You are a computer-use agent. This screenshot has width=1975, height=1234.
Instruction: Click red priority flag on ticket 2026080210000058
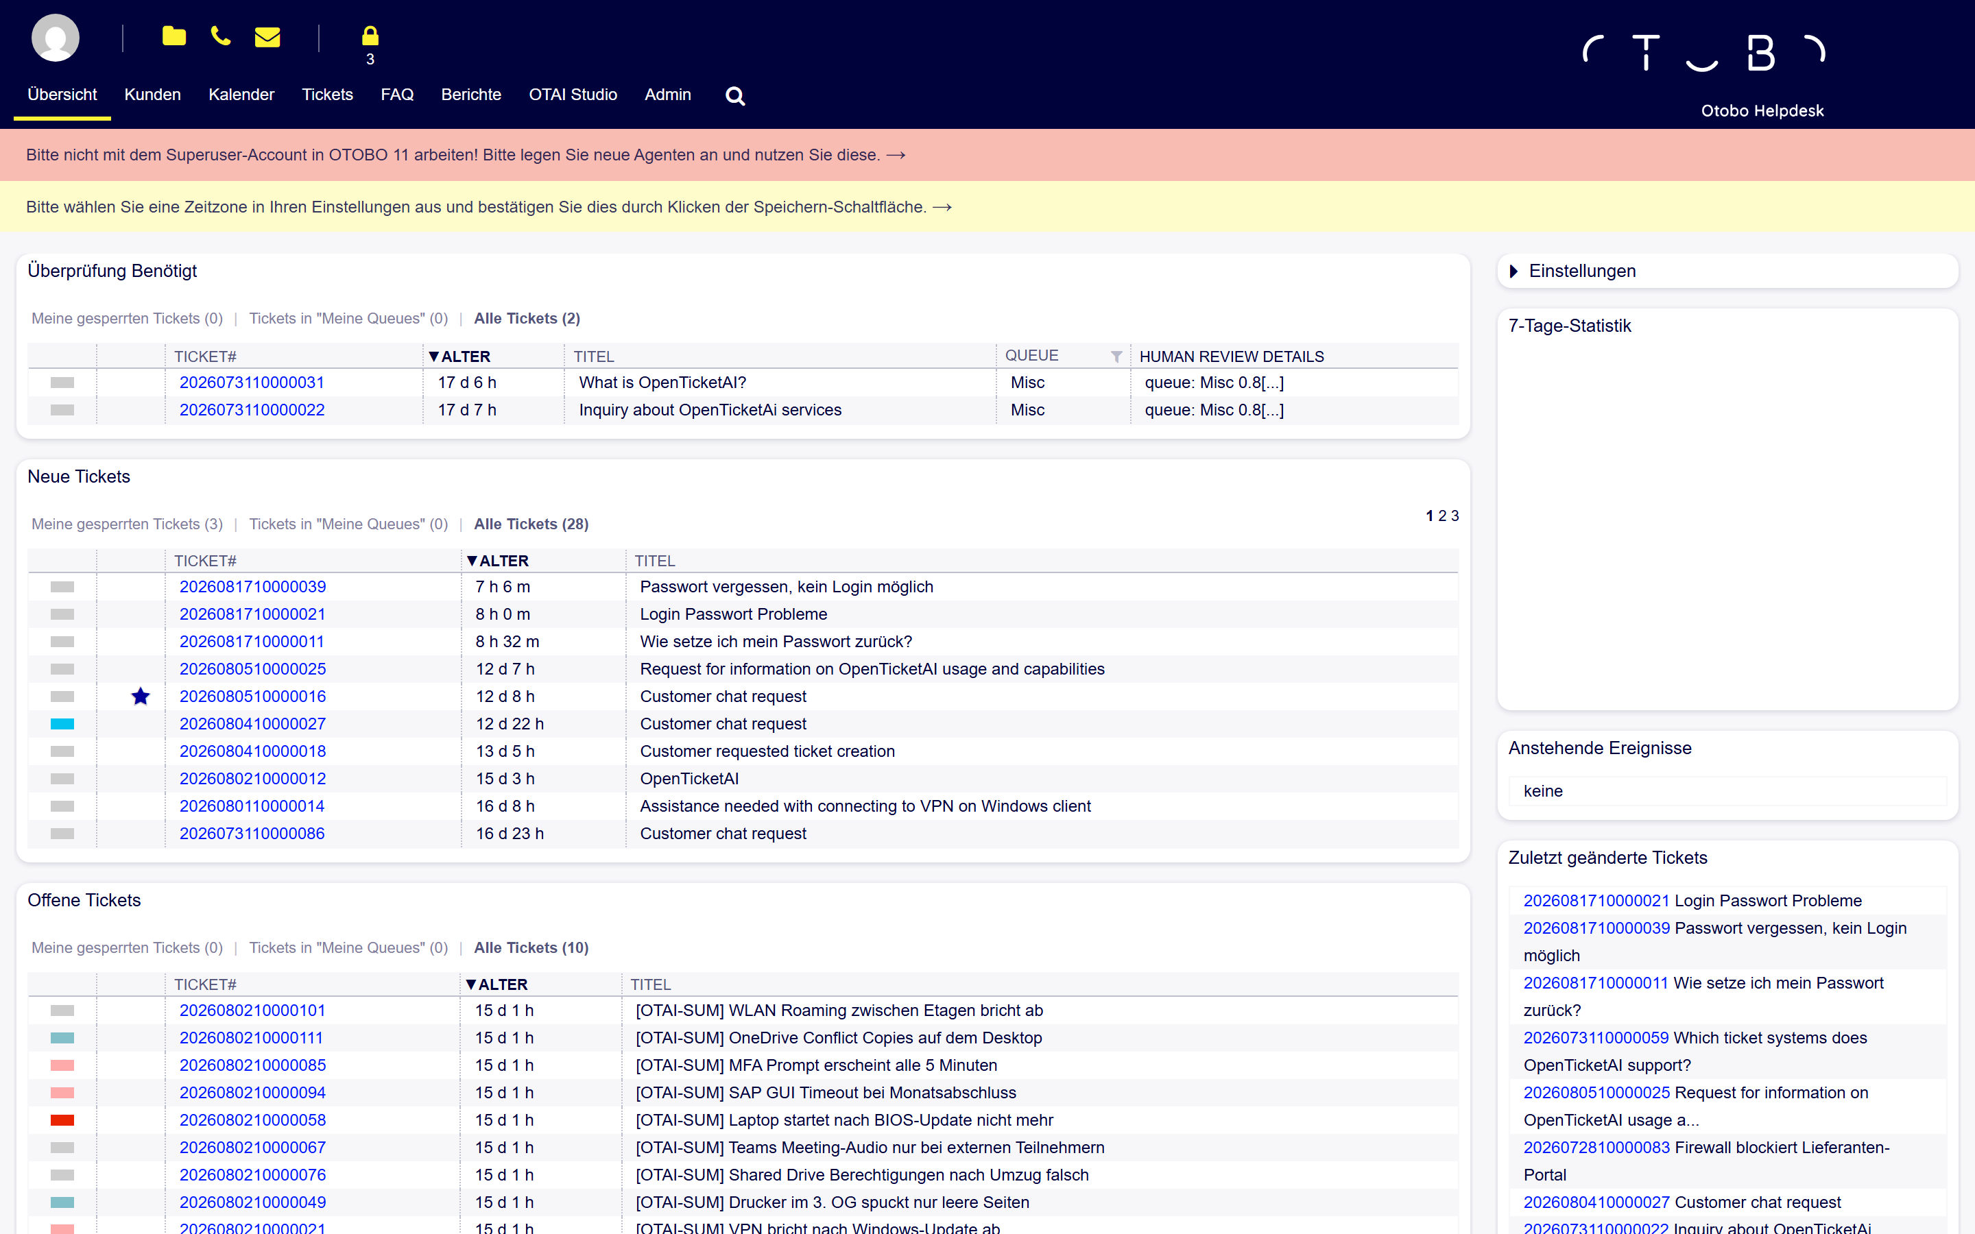click(x=62, y=1120)
